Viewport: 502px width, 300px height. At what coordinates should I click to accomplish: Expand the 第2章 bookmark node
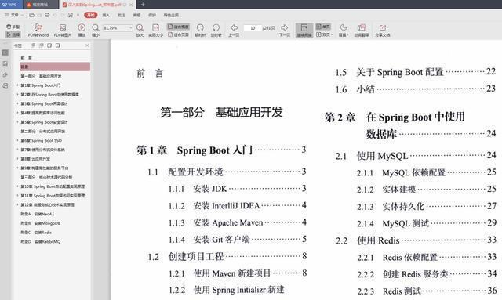point(17,94)
